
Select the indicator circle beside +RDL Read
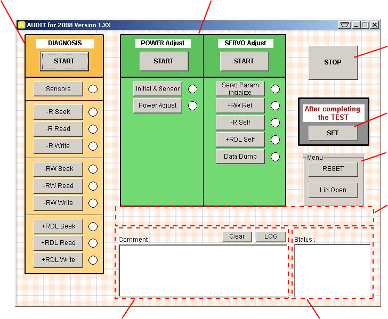coord(93,243)
